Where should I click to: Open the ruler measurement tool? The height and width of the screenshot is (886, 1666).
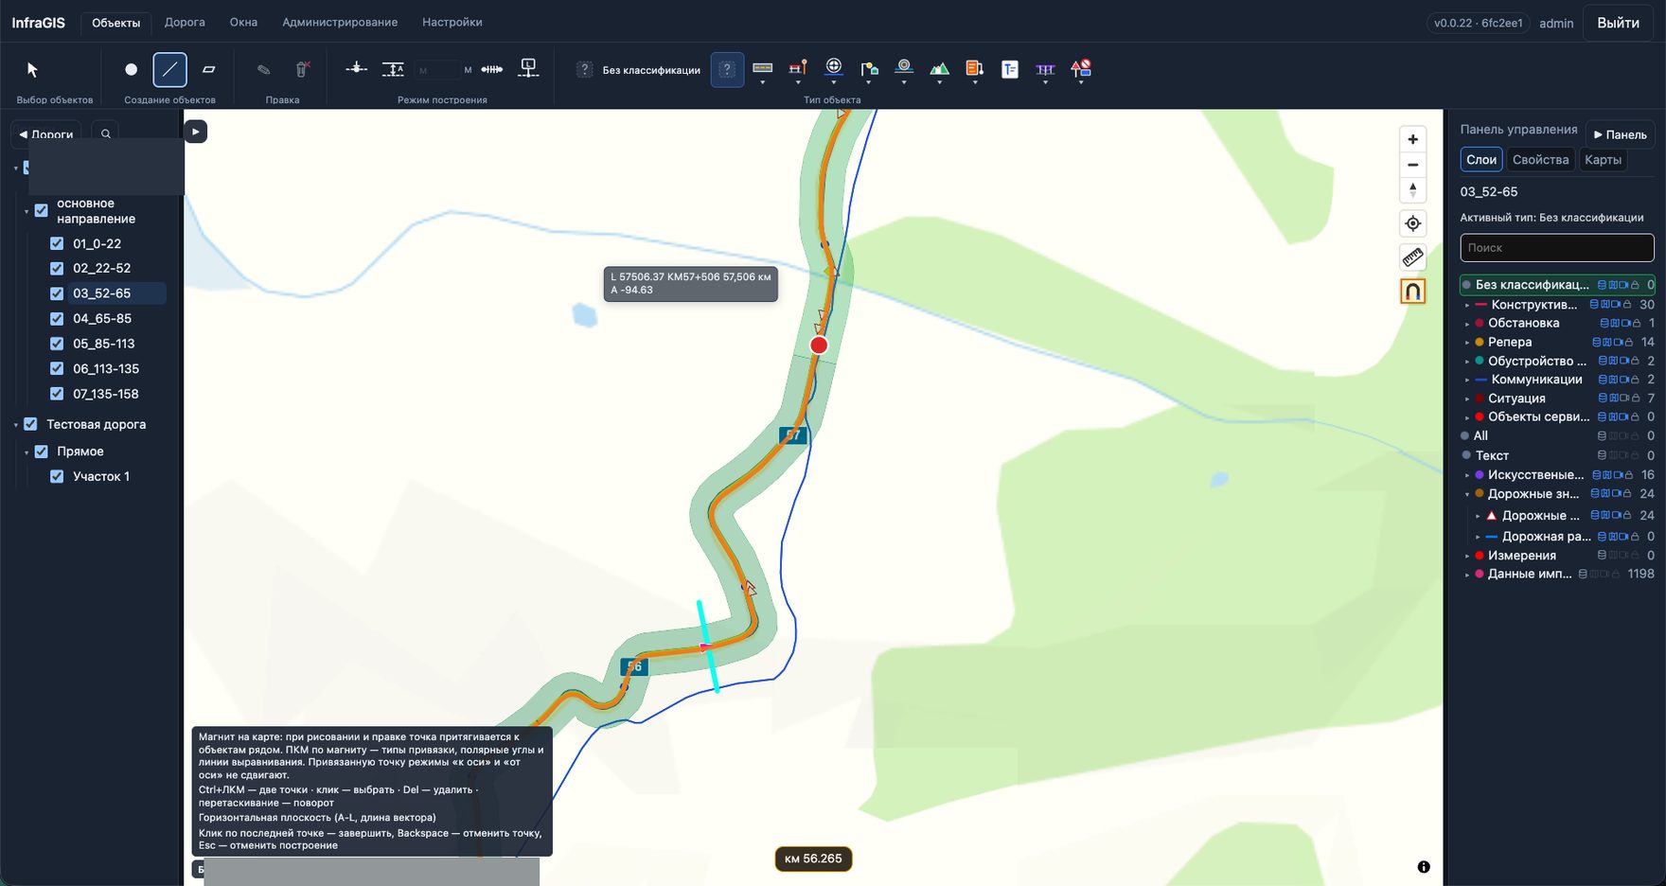1412,257
